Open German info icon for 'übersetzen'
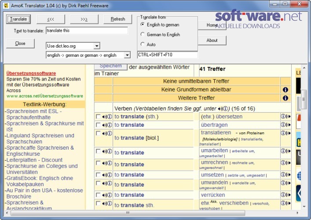Image resolution: width=311 pixels, height=220 pixels. (283, 117)
